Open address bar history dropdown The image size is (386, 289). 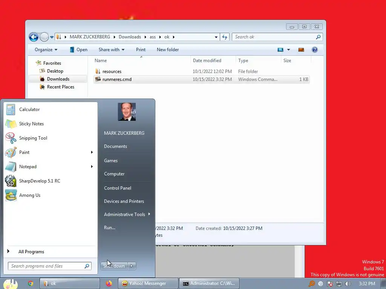click(216, 37)
